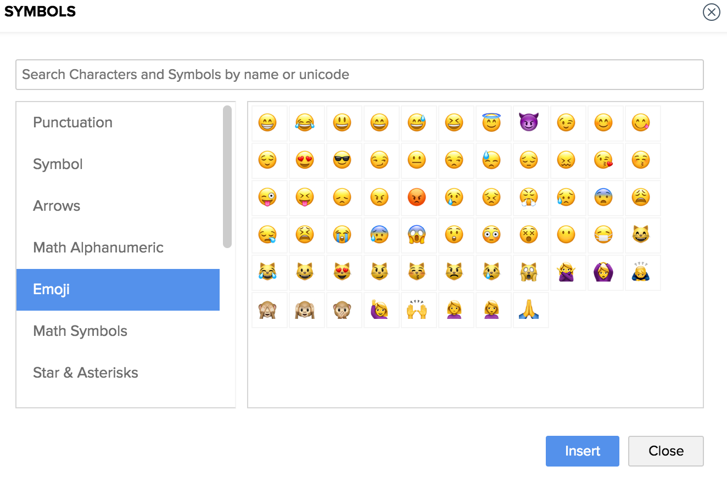
Task: Switch to the Arrows category
Action: 57,206
